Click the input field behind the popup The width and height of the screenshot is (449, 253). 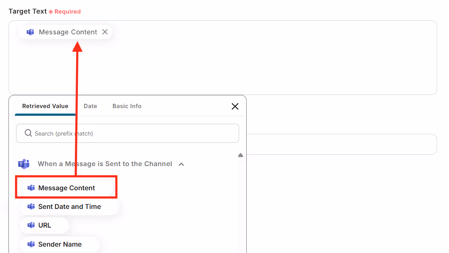pos(342,144)
